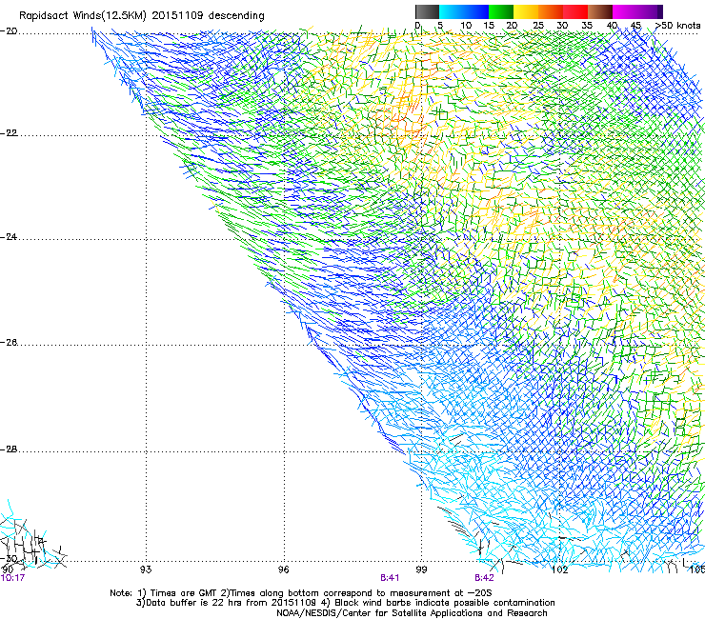Screen dimensions: 705x619
Task: Click the '-22' latitude label
Action: pos(9,133)
